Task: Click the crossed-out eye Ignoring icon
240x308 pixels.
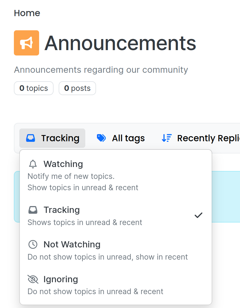Action: pyautogui.click(x=33, y=279)
